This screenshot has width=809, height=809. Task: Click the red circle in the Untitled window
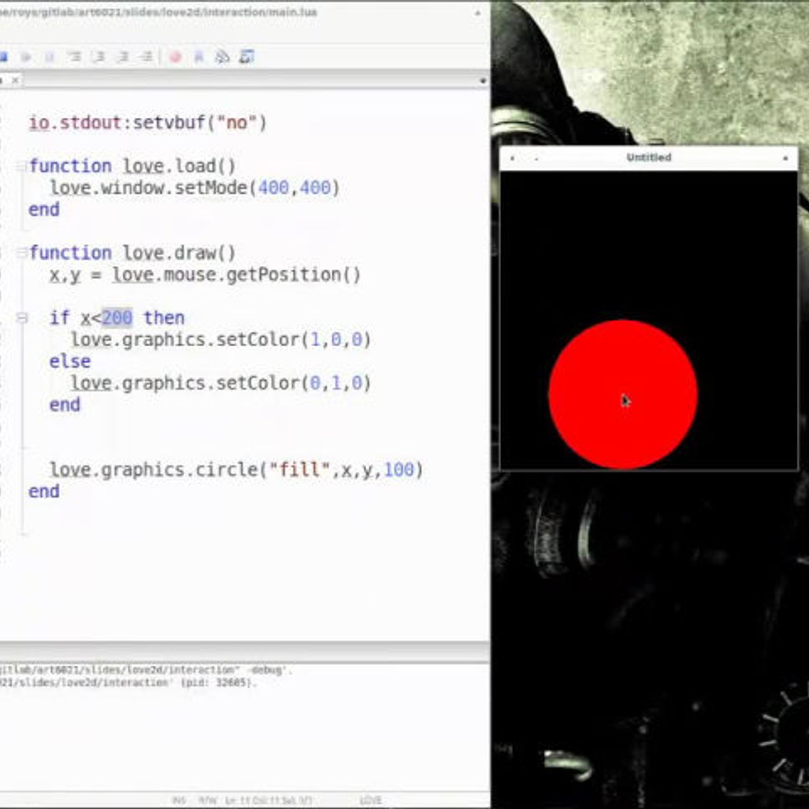point(623,394)
